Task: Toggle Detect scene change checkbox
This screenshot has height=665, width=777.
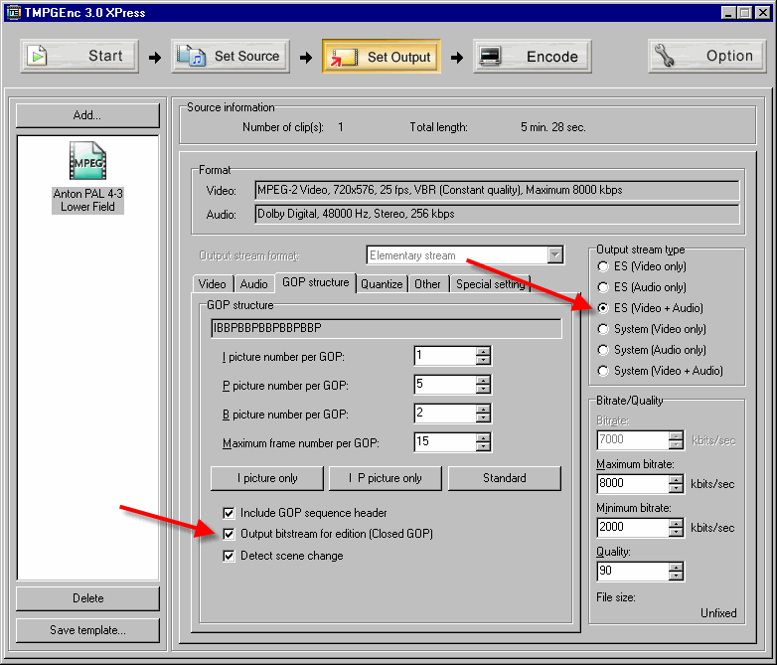Action: click(x=229, y=556)
